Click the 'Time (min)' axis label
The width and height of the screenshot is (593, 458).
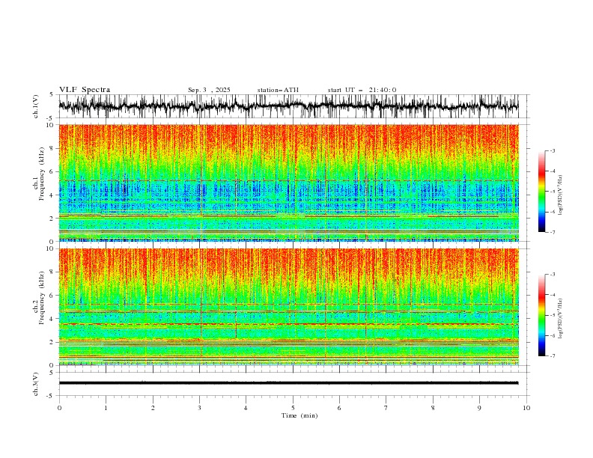(x=299, y=415)
